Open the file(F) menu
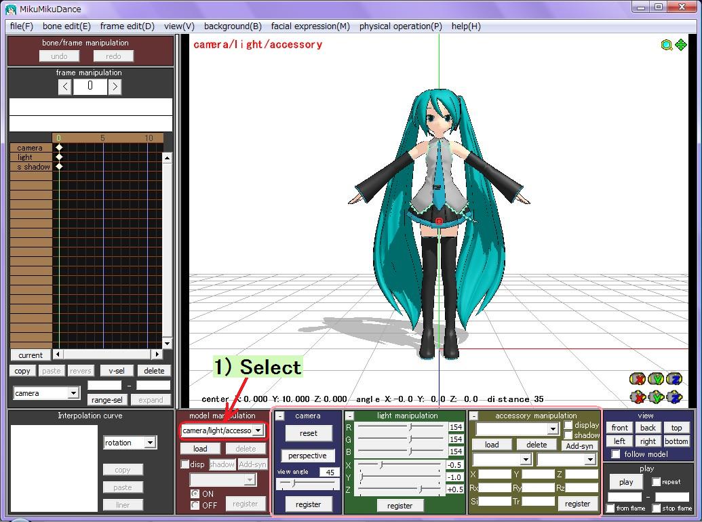Image resolution: width=702 pixels, height=522 pixels. [x=22, y=26]
